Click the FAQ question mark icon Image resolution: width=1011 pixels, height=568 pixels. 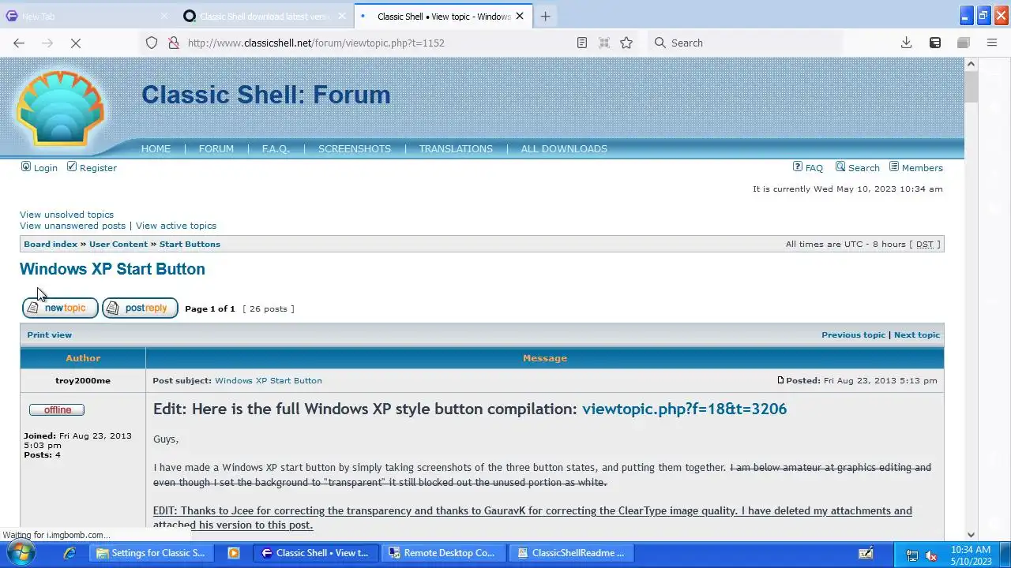798,166
